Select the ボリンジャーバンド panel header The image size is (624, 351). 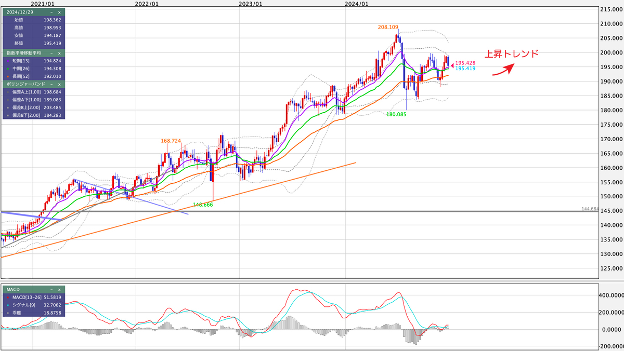(25, 84)
